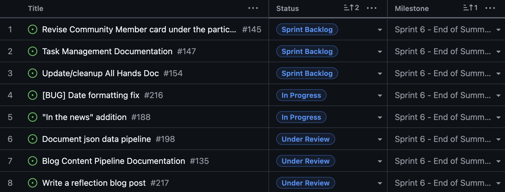Click the open issue icon beside #145
The height and width of the screenshot is (192, 505).
point(33,29)
